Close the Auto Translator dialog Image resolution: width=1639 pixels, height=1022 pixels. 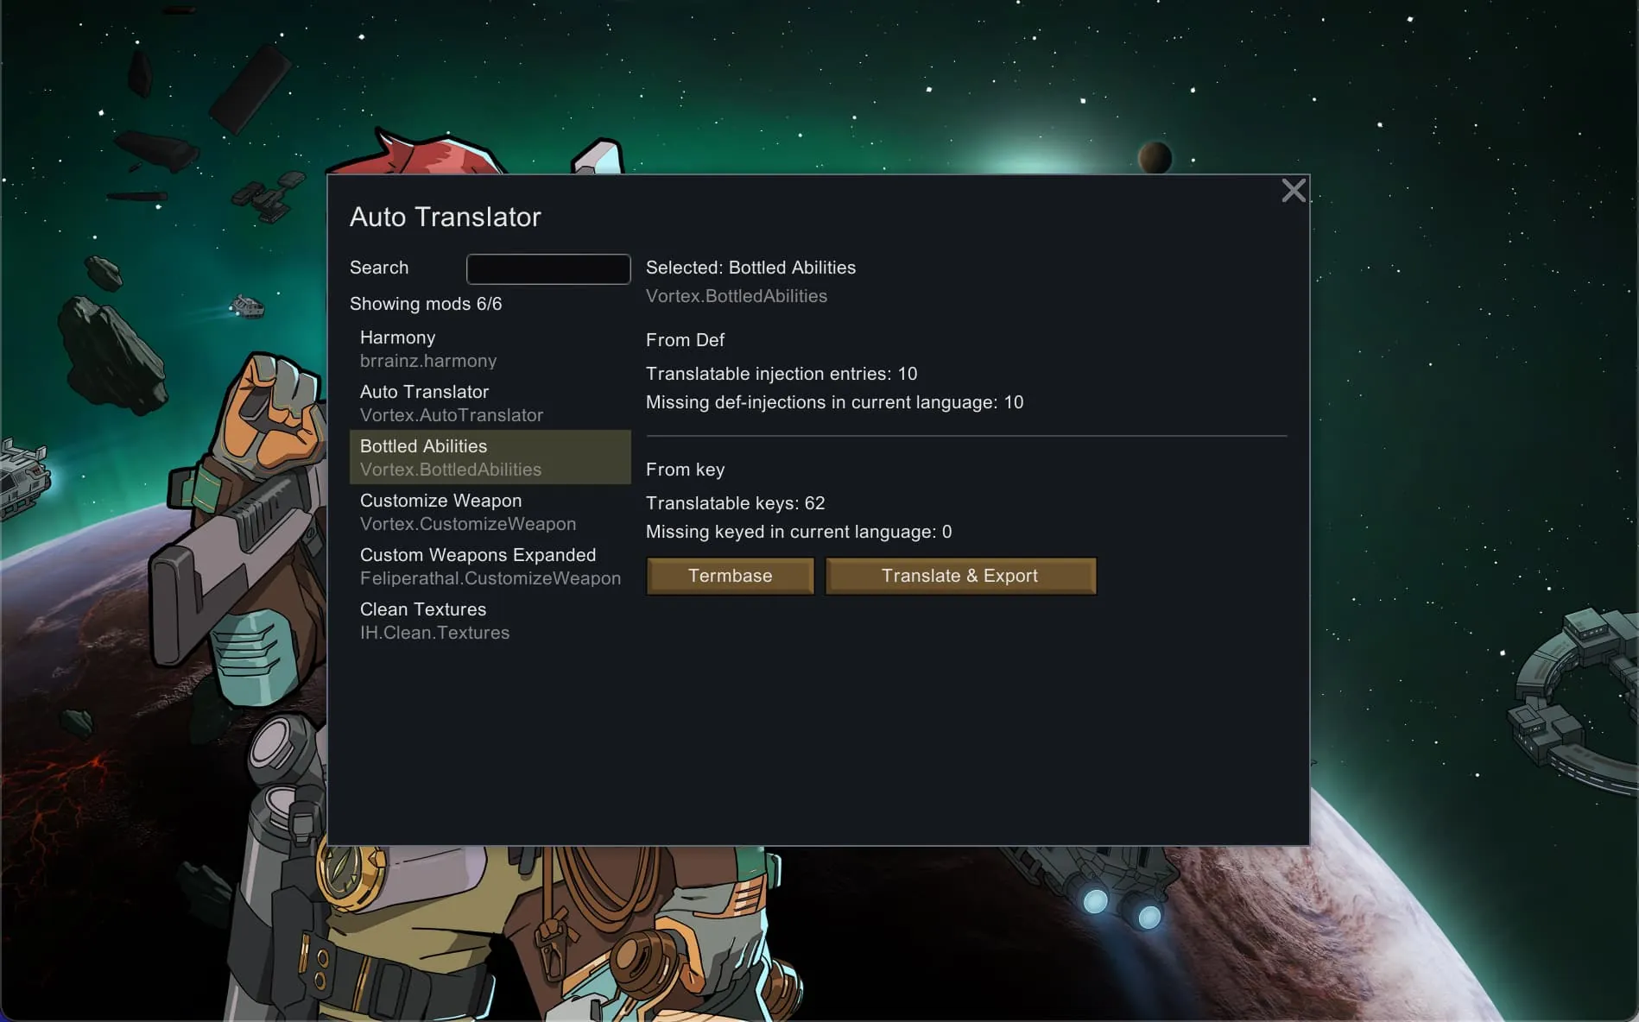click(1293, 191)
